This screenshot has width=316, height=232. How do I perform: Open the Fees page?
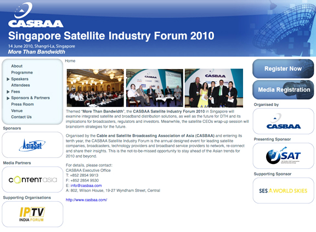click(x=15, y=92)
